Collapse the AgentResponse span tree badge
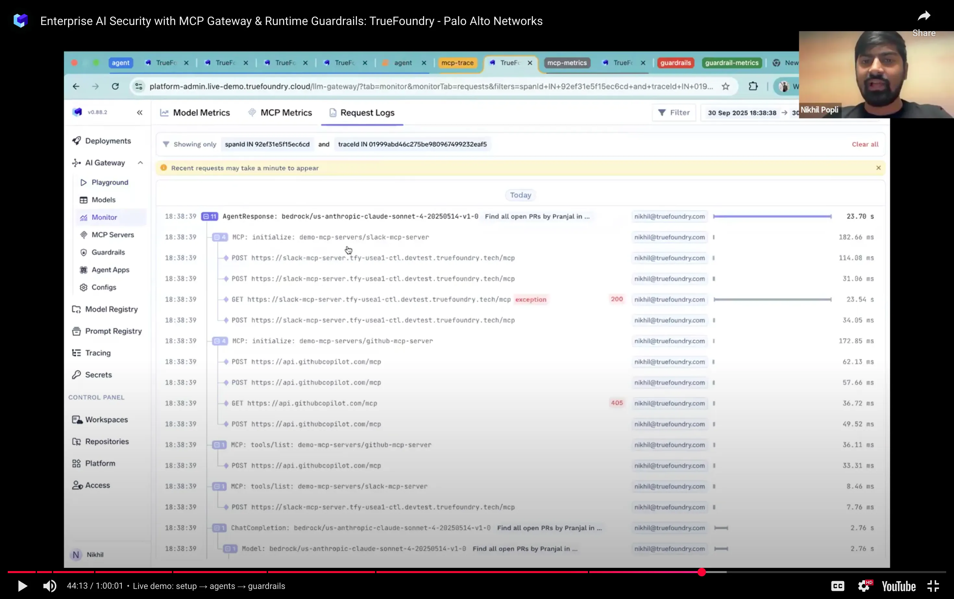954x599 pixels. 209,216
